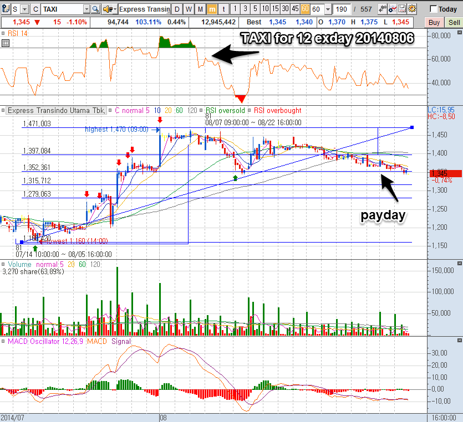
Task: Click the 2014/07 date label on axis
Action: point(12,418)
